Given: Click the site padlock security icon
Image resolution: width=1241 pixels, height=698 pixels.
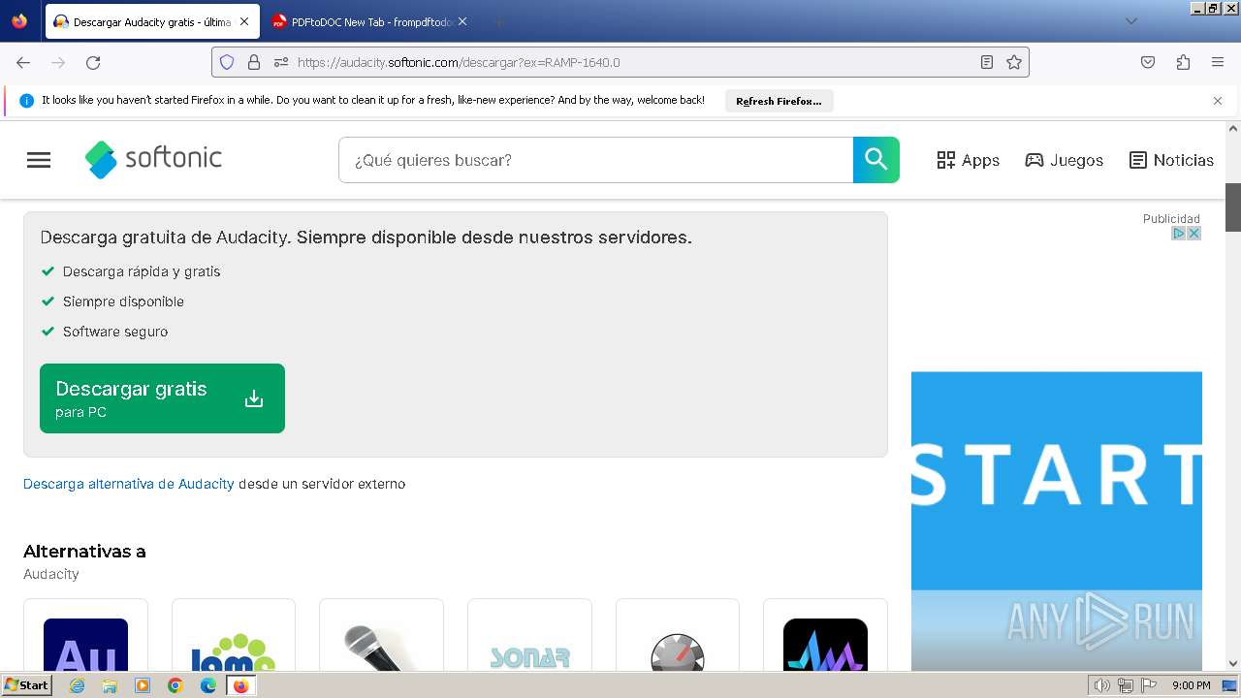Looking at the screenshot, I should coord(254,62).
